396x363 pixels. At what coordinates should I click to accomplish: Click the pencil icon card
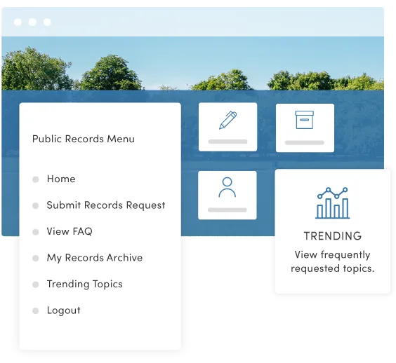227,127
